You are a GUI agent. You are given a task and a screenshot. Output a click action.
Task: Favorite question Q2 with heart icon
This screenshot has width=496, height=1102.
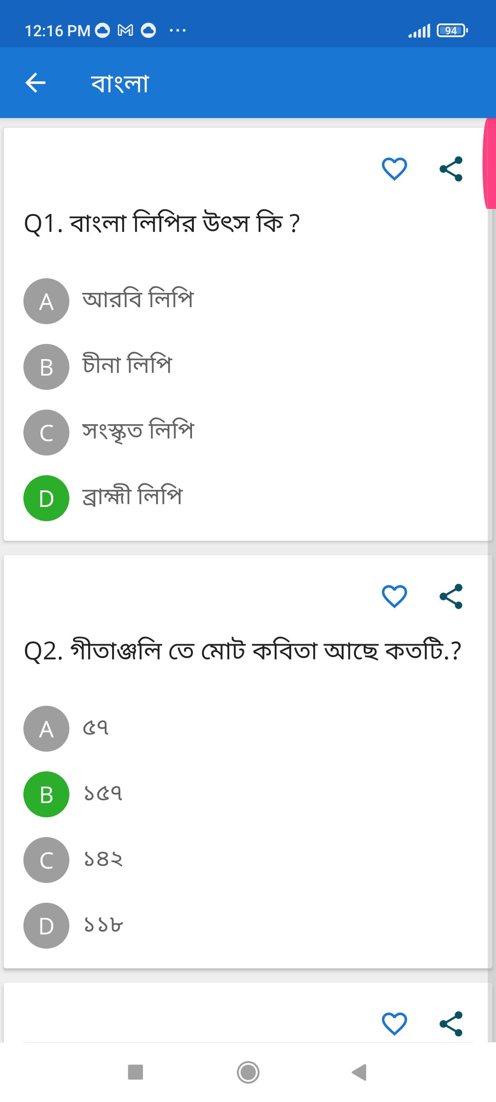coord(395,596)
